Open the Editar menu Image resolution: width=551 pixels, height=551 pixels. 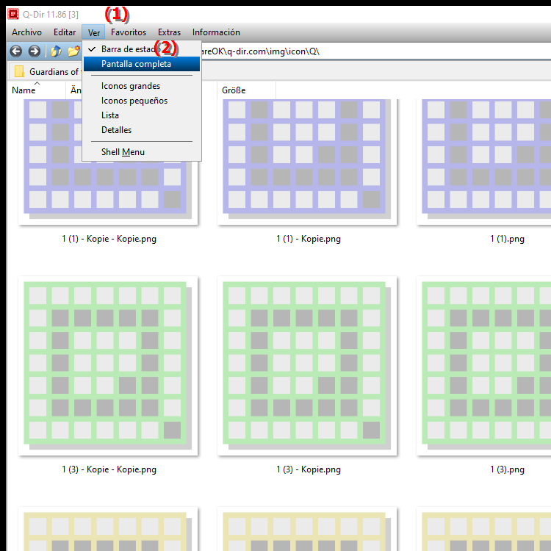coord(65,32)
